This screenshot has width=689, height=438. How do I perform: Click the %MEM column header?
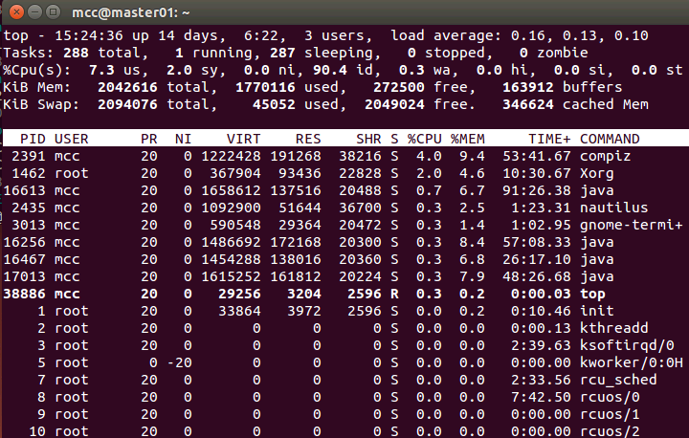click(x=469, y=139)
